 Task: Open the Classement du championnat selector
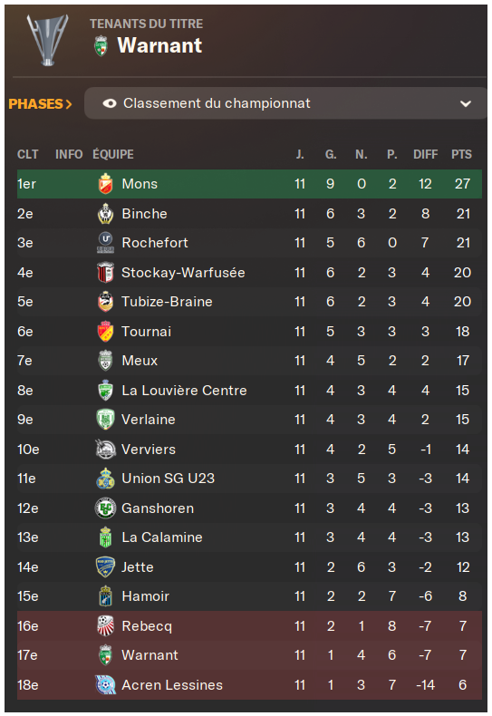[x=285, y=103]
